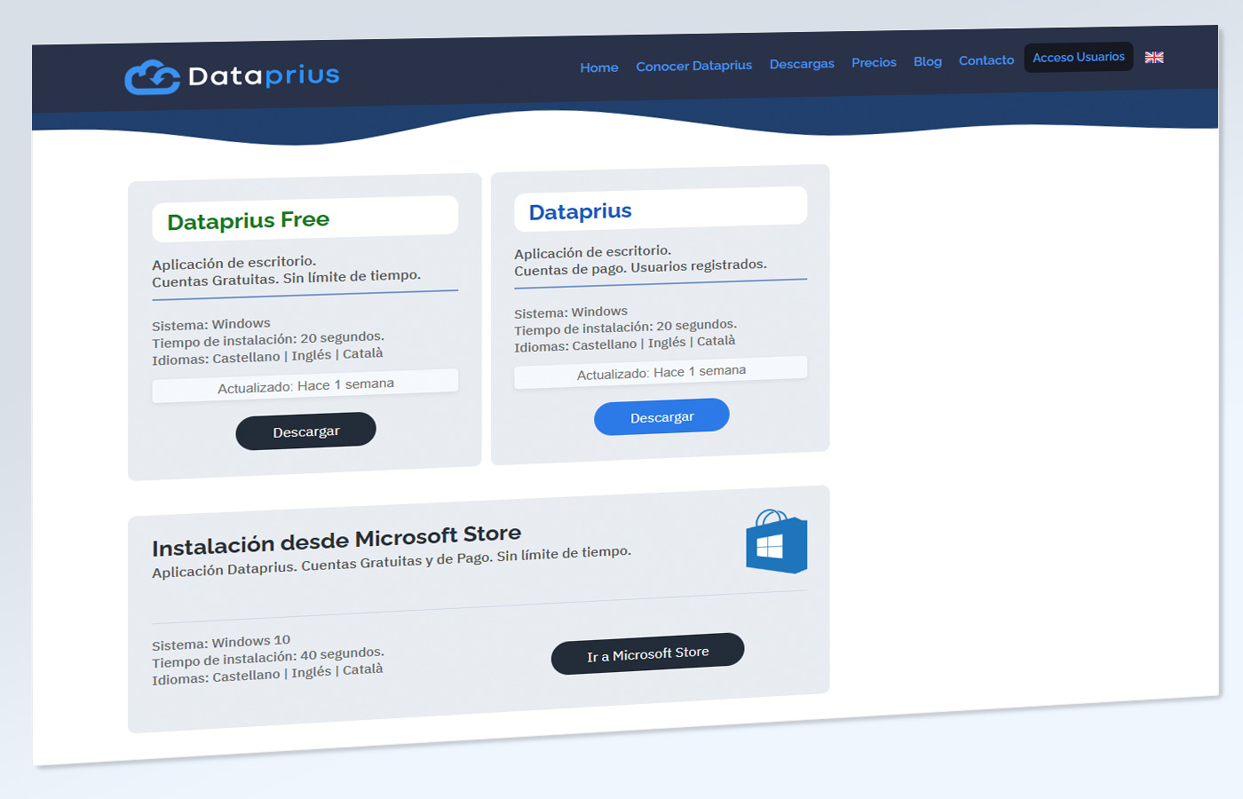The image size is (1243, 799).
Task: Open the Contacto page
Action: pyautogui.click(x=986, y=59)
